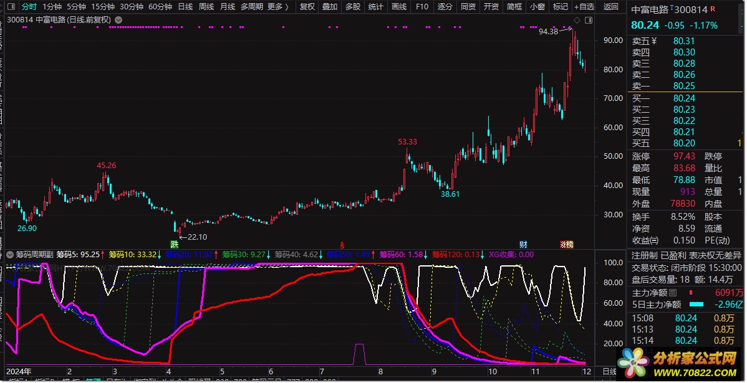Open the 画线 drawing tool
Viewport: 747px width, 383px height.
(x=399, y=7)
